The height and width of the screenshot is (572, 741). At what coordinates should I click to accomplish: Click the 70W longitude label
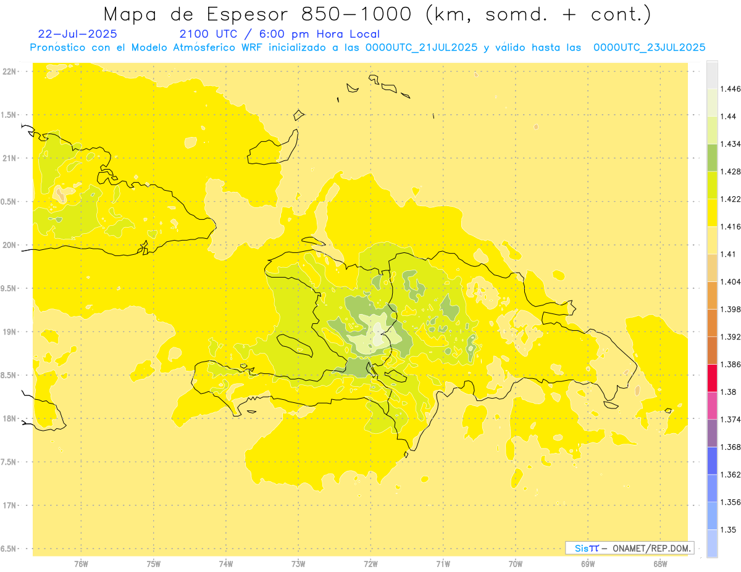(516, 563)
